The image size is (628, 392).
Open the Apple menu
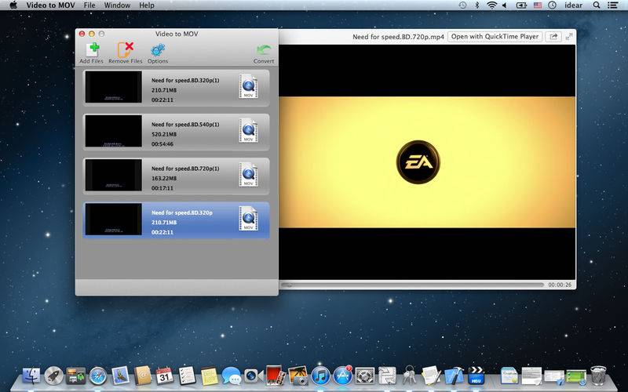coord(13,5)
